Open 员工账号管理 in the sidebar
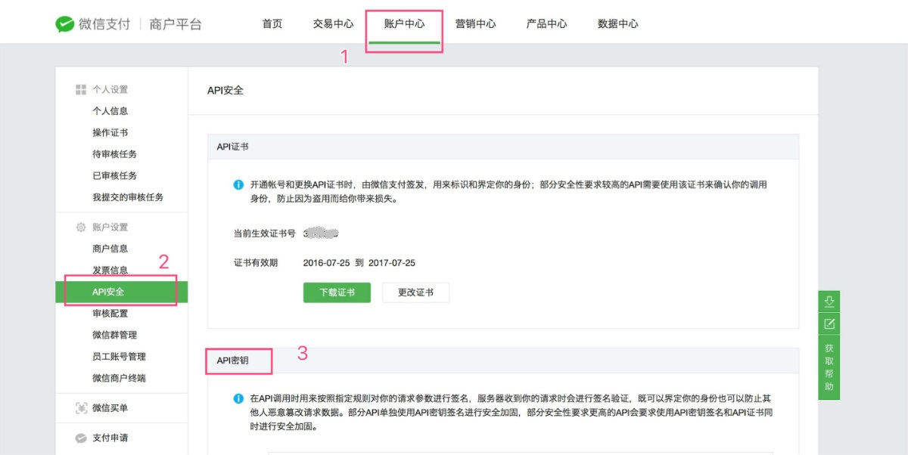This screenshot has height=455, width=908. 119,357
